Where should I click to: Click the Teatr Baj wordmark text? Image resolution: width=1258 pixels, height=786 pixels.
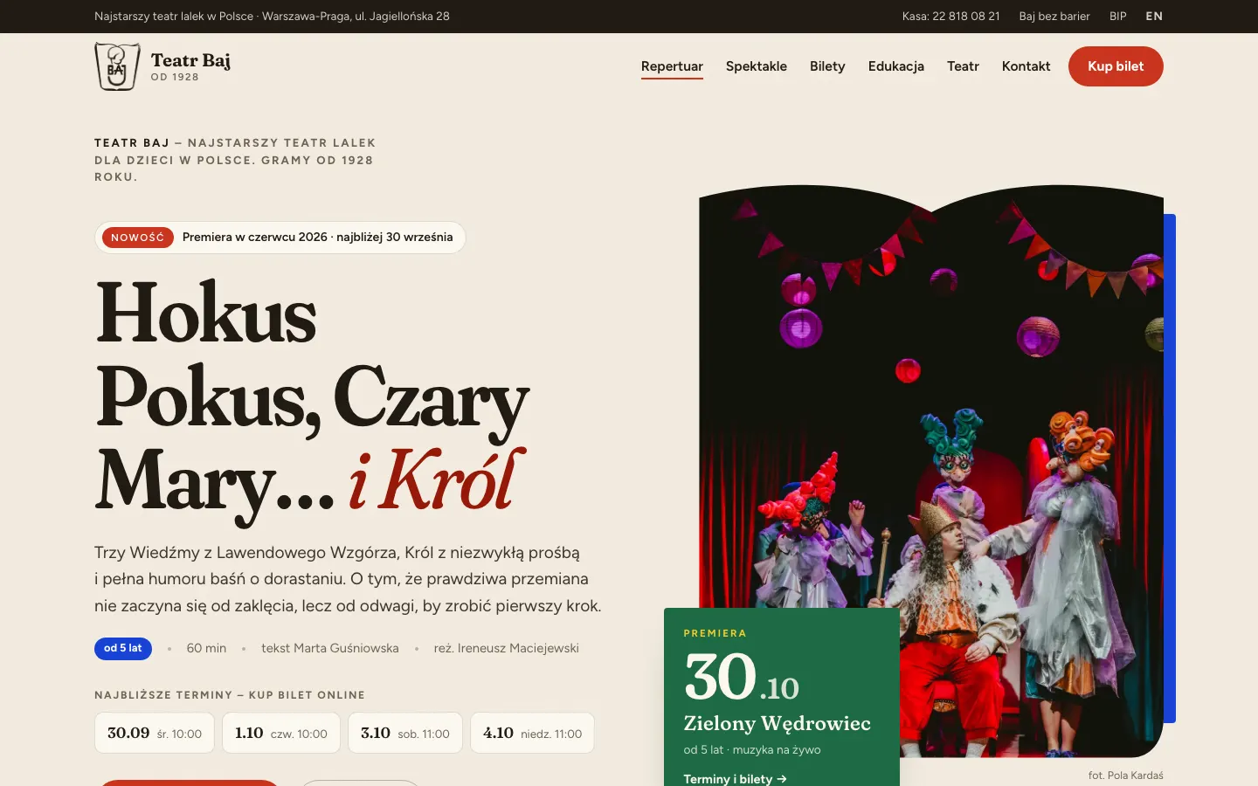[190, 60]
